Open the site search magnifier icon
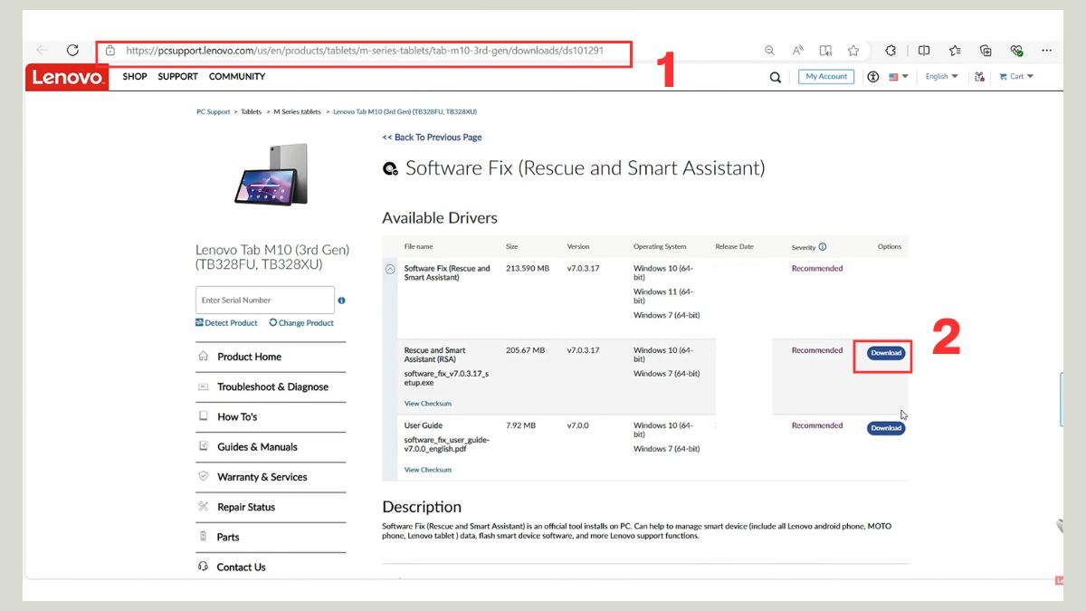 click(x=775, y=78)
